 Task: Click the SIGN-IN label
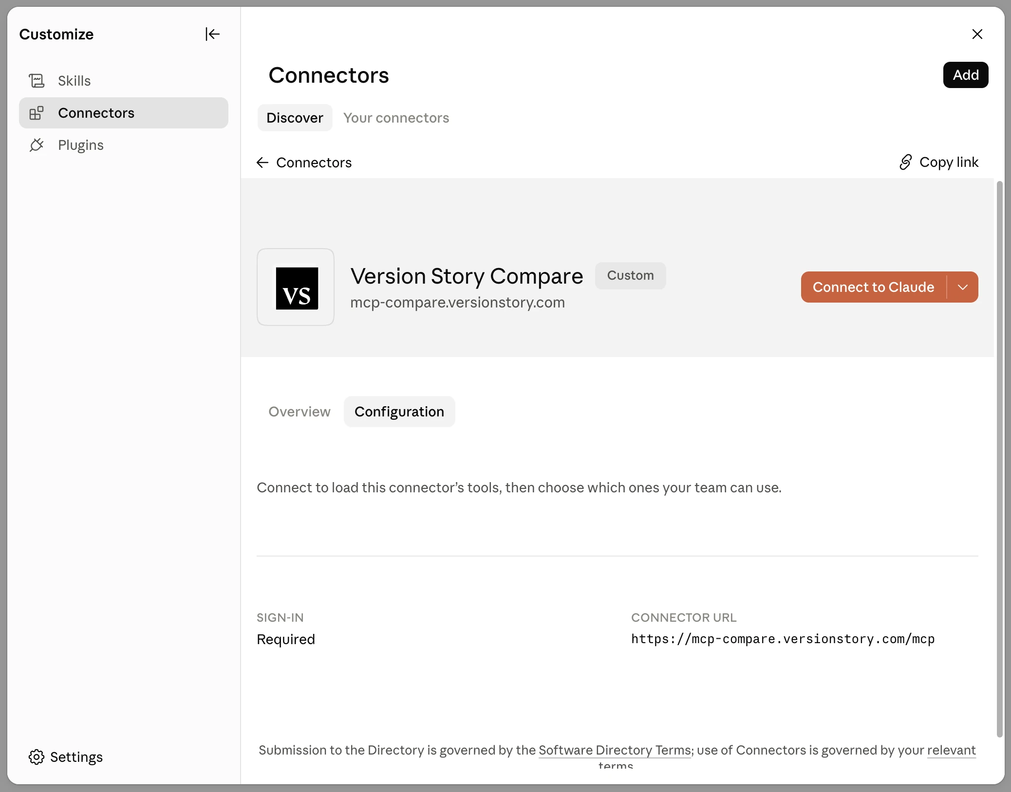click(x=280, y=618)
